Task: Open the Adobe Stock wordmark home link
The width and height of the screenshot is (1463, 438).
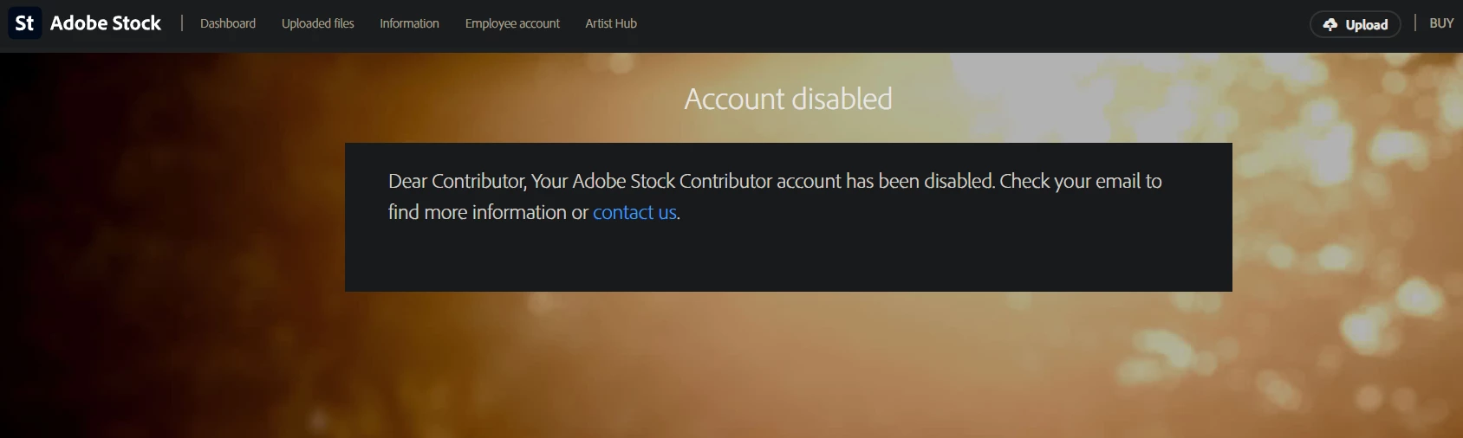Action: click(106, 23)
